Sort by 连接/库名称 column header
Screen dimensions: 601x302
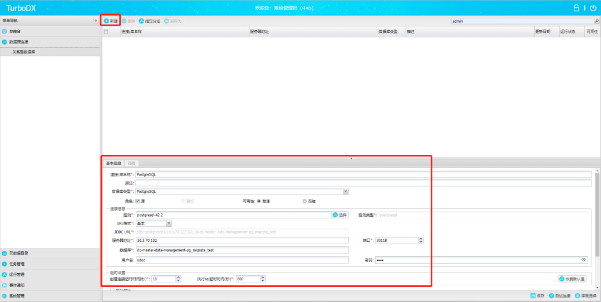pyautogui.click(x=185, y=32)
